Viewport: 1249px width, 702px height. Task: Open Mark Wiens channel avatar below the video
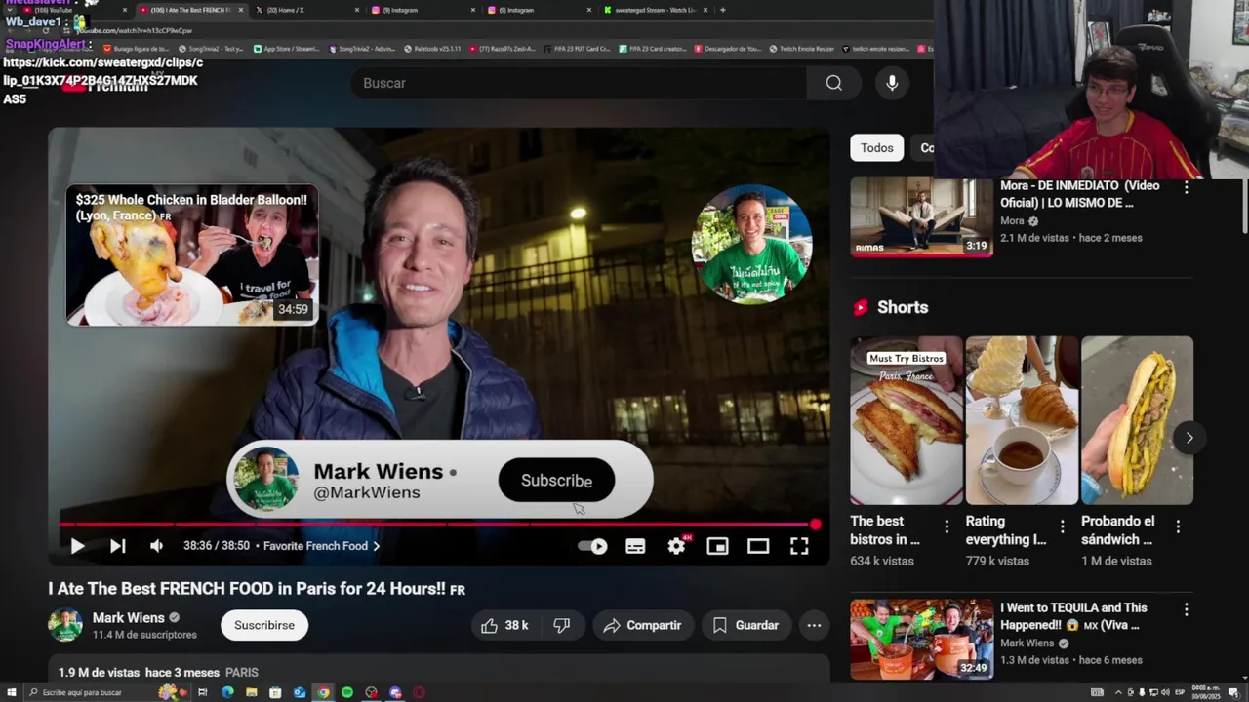point(65,625)
